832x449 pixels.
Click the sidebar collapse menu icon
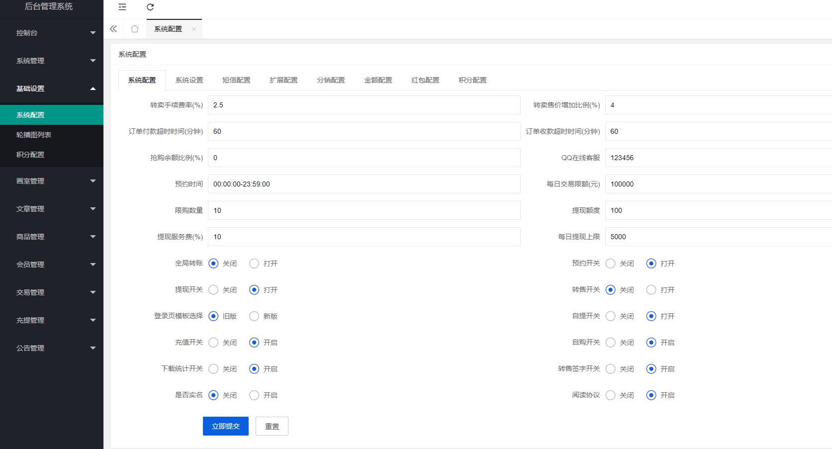click(122, 7)
